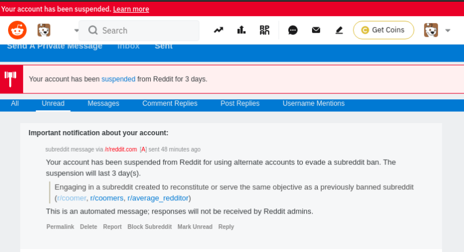Open the All bar-chart icon
This screenshot has height=252, width=464.
241,30
